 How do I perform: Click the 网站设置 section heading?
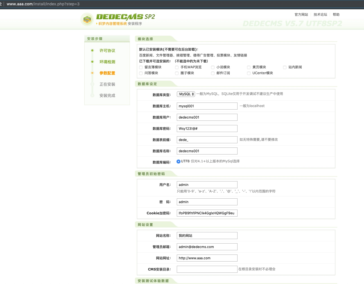click(x=145, y=225)
